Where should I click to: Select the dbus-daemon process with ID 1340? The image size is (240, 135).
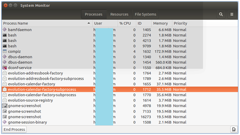[x=120, y=57]
